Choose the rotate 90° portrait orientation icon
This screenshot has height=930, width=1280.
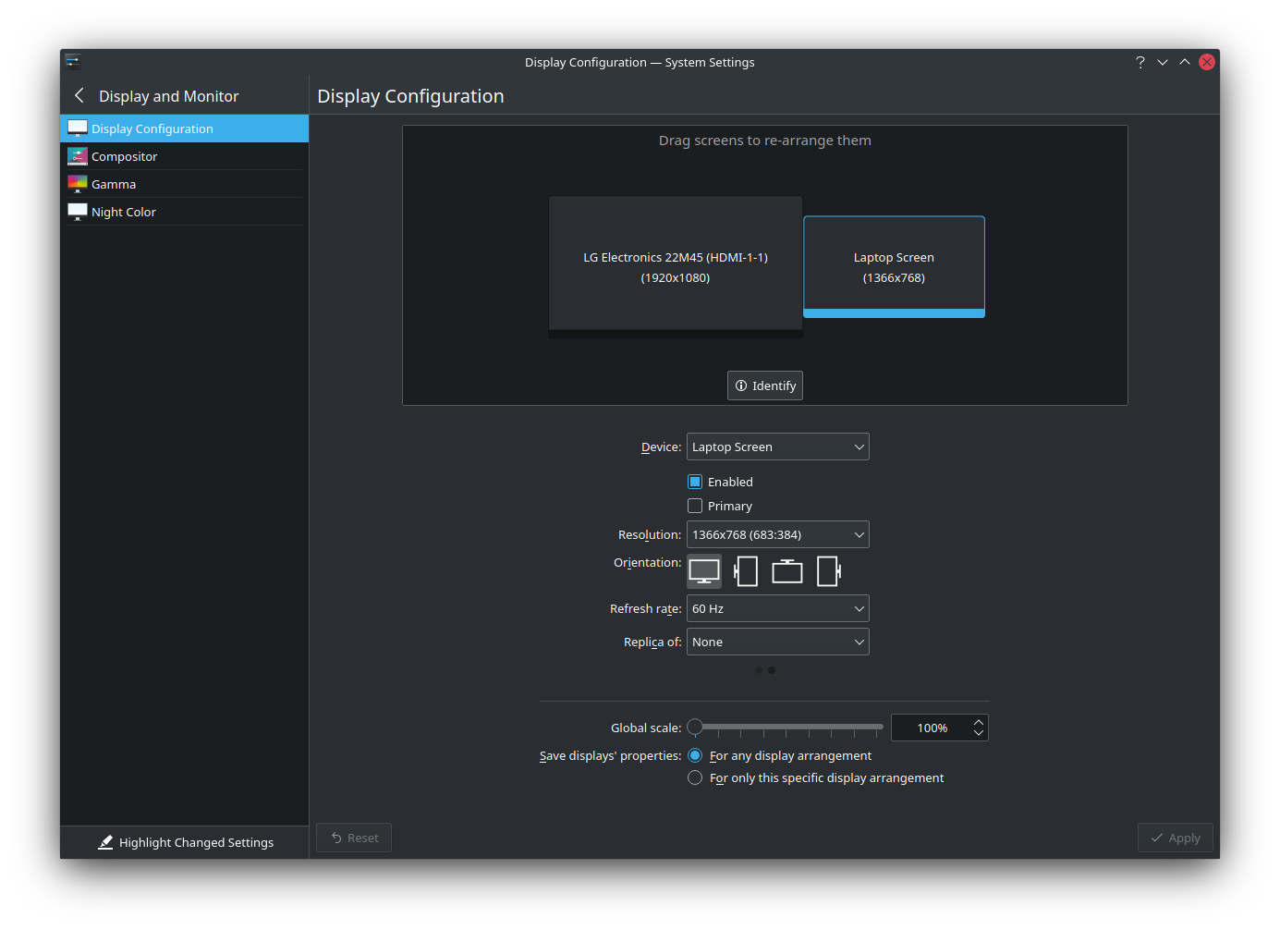(x=746, y=571)
